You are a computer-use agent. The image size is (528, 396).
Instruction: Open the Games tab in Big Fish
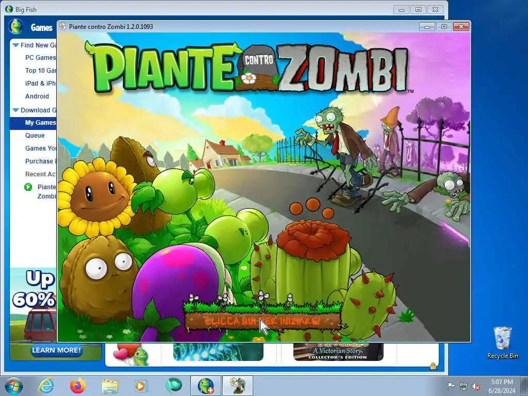tap(41, 28)
